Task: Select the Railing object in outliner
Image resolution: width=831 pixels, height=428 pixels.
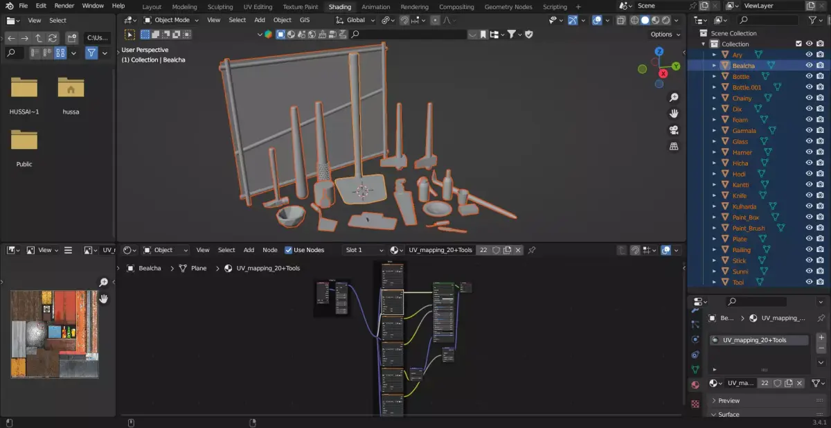Action: coord(741,250)
